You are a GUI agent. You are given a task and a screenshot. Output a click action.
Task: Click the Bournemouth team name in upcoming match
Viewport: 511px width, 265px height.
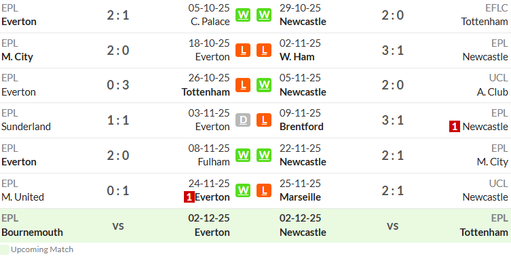[33, 232]
